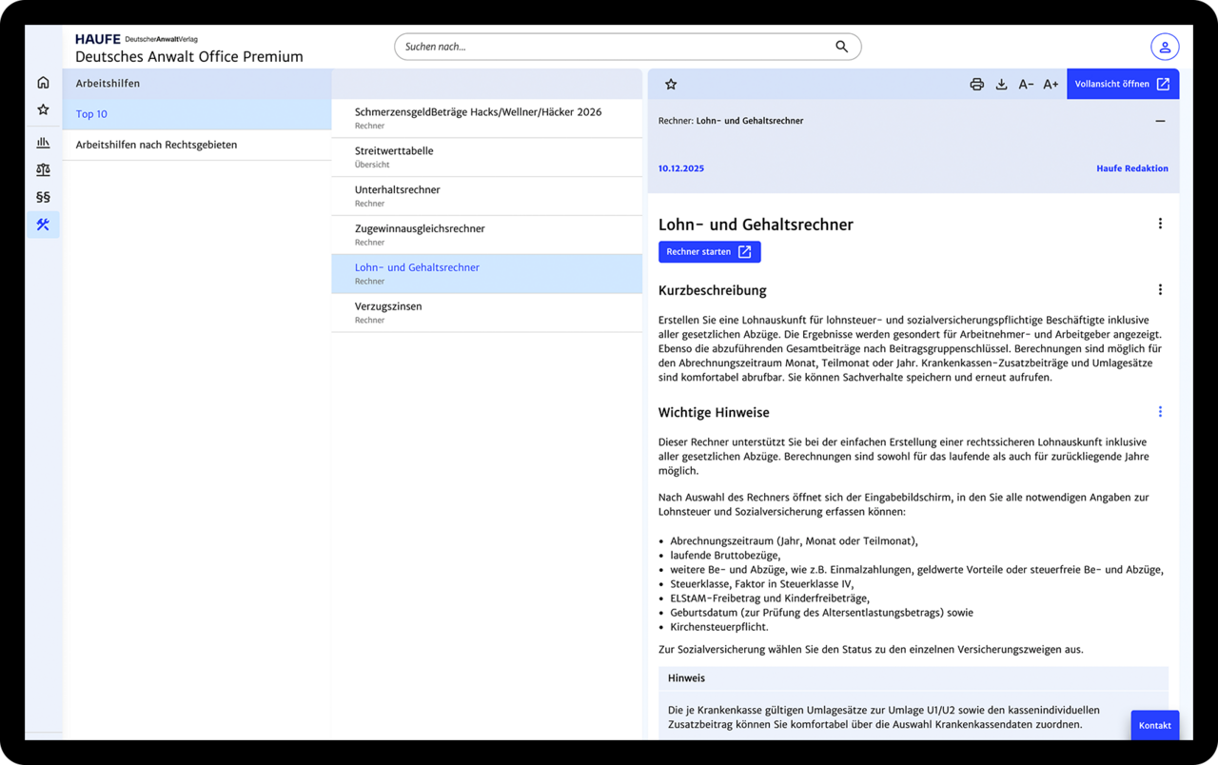Viewport: 1218px width, 765px height.
Task: Open three-dot menu next to Wichtige Hinweise
Action: click(x=1160, y=412)
